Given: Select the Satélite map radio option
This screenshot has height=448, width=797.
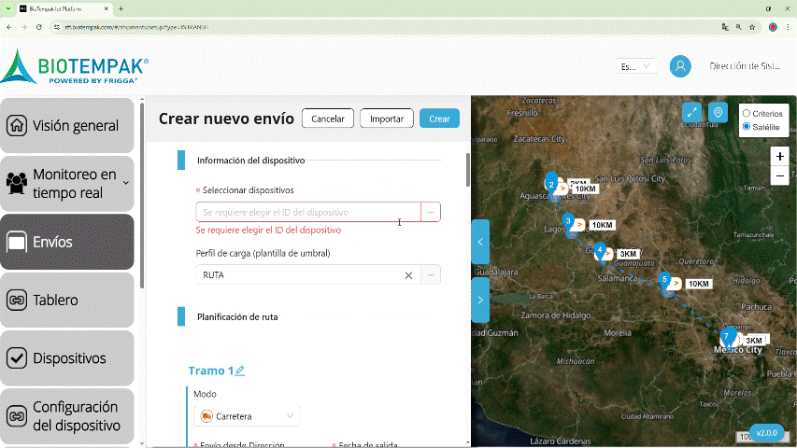Looking at the screenshot, I should (x=747, y=126).
